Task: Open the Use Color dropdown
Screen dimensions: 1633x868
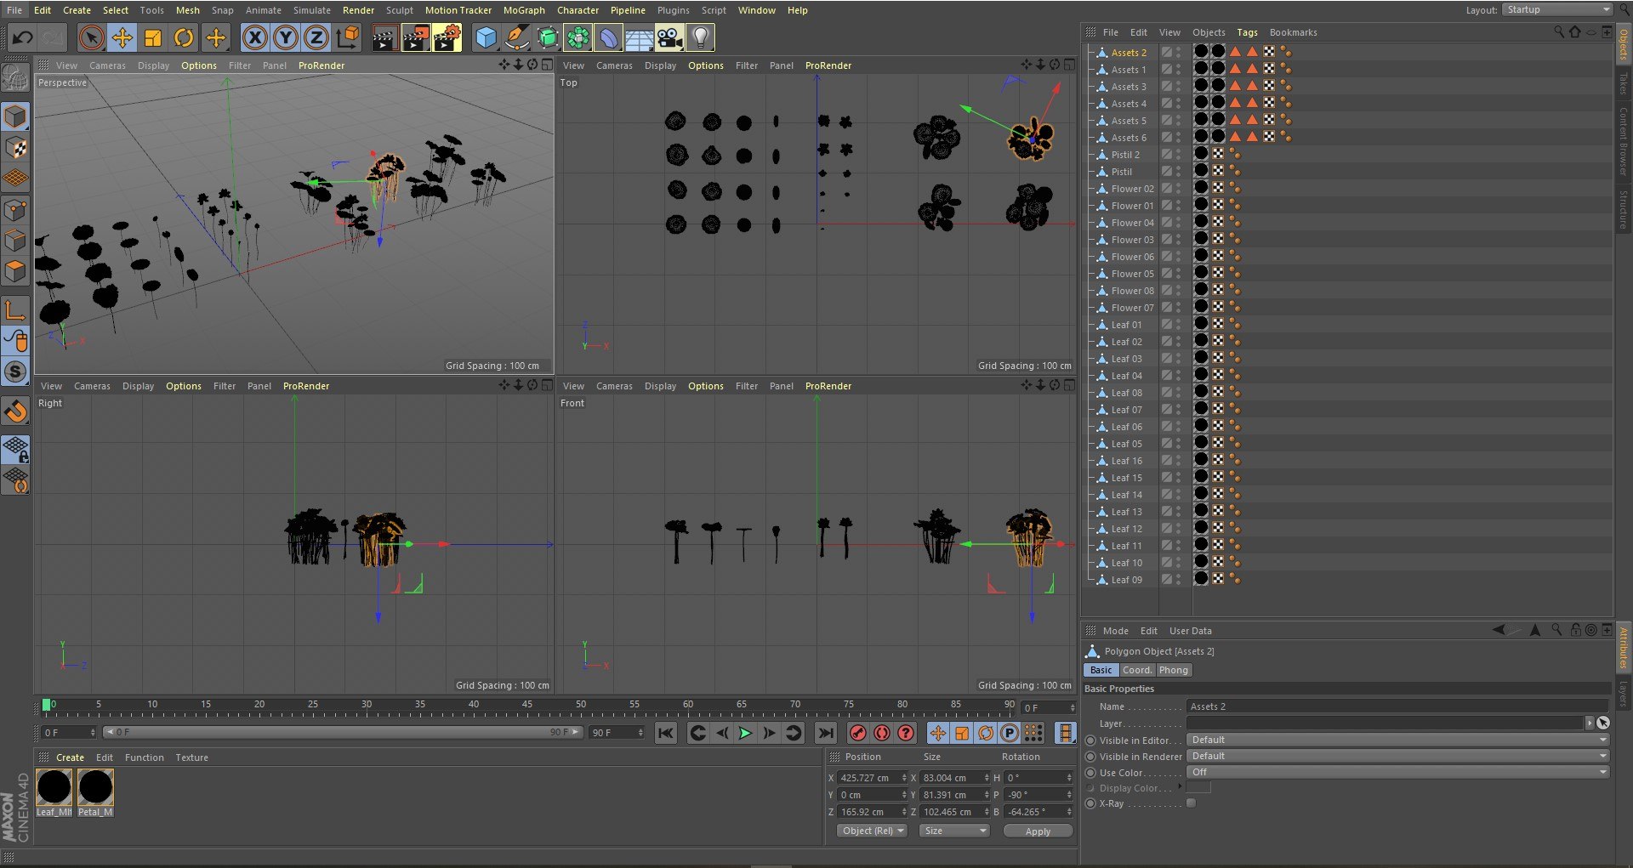Action: click(x=1397, y=772)
